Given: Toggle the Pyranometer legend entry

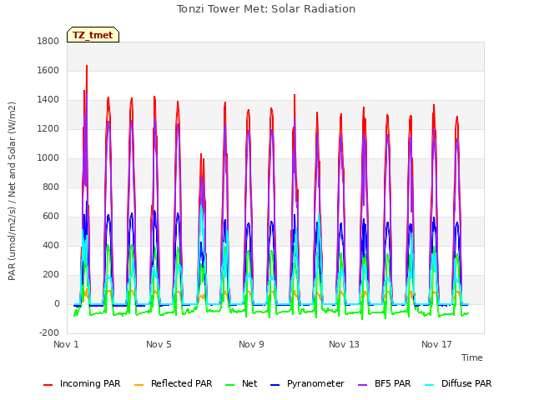Looking at the screenshot, I should [307, 383].
